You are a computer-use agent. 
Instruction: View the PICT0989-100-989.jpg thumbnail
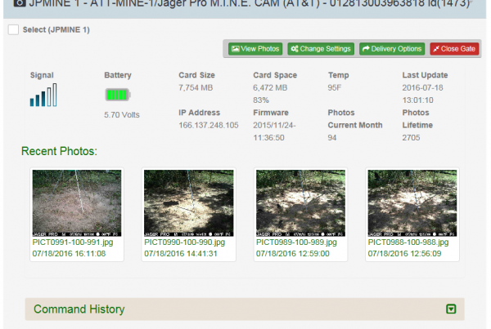coord(300,203)
